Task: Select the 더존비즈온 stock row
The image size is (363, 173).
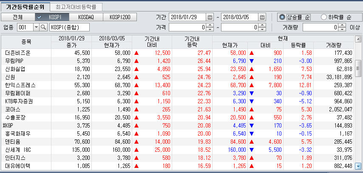Action: click(x=178, y=53)
